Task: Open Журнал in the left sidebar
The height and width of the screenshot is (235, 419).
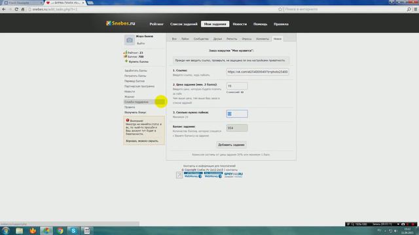Action: coord(130,97)
